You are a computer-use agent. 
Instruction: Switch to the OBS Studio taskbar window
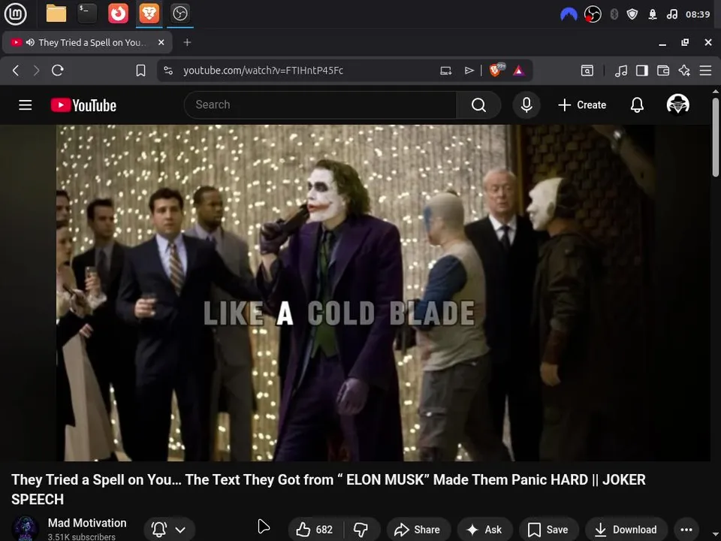click(x=179, y=14)
